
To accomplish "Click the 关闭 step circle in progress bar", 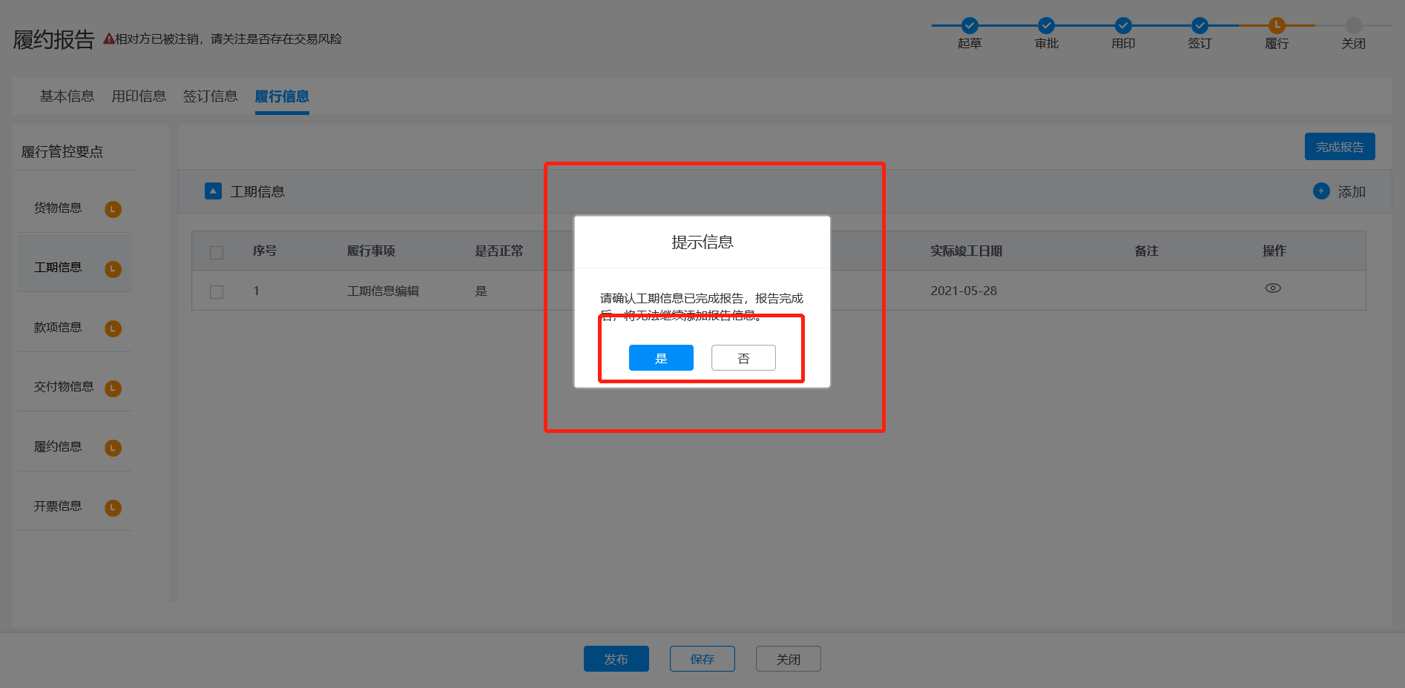I will pyautogui.click(x=1354, y=25).
